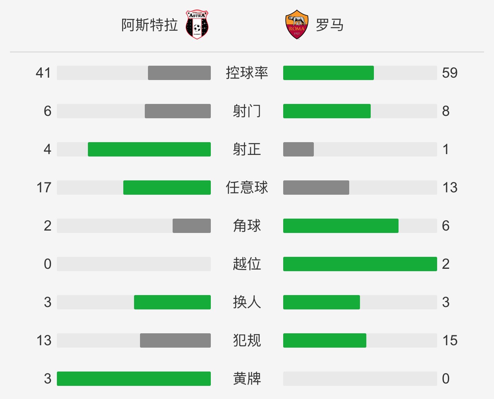
Task: Click Roma's green possession bar
Action: (x=329, y=73)
